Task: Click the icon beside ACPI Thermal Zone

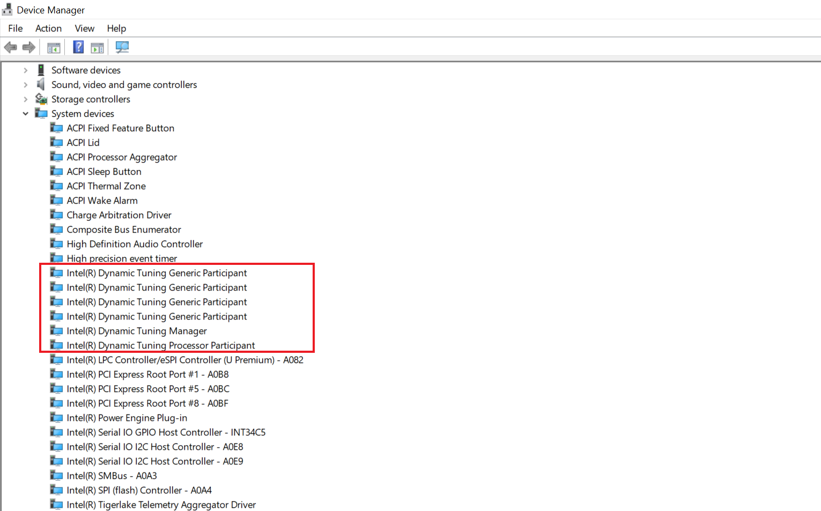Action: point(56,186)
